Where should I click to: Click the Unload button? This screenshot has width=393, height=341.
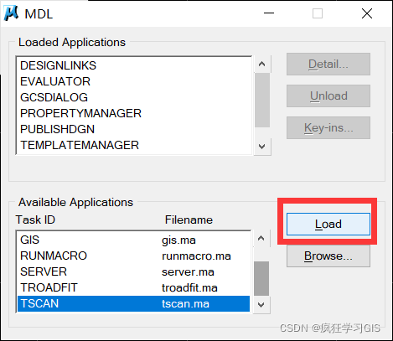(x=328, y=96)
